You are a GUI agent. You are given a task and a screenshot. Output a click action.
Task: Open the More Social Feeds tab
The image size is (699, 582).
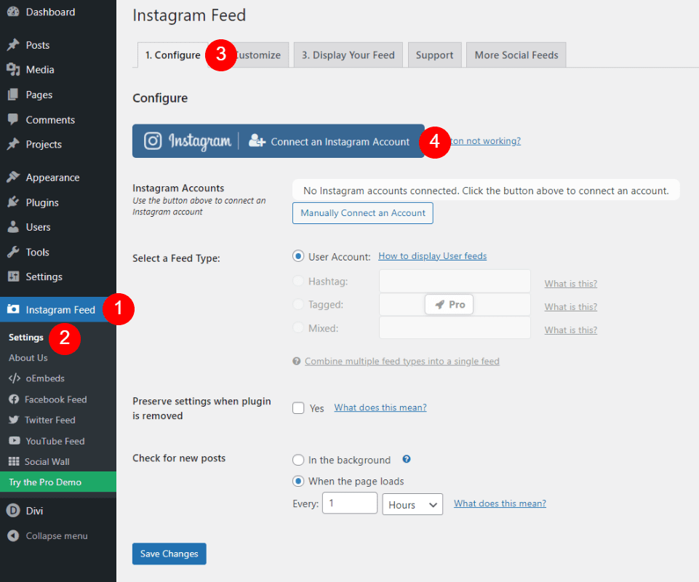(x=516, y=55)
